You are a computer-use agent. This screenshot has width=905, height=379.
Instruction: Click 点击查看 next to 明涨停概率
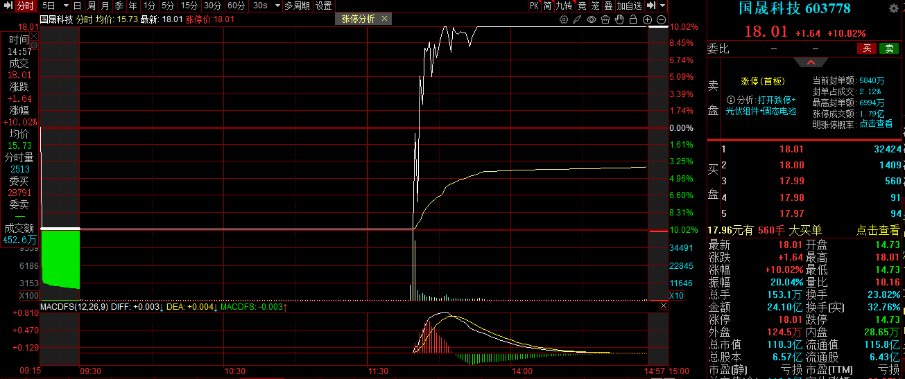pyautogui.click(x=876, y=124)
